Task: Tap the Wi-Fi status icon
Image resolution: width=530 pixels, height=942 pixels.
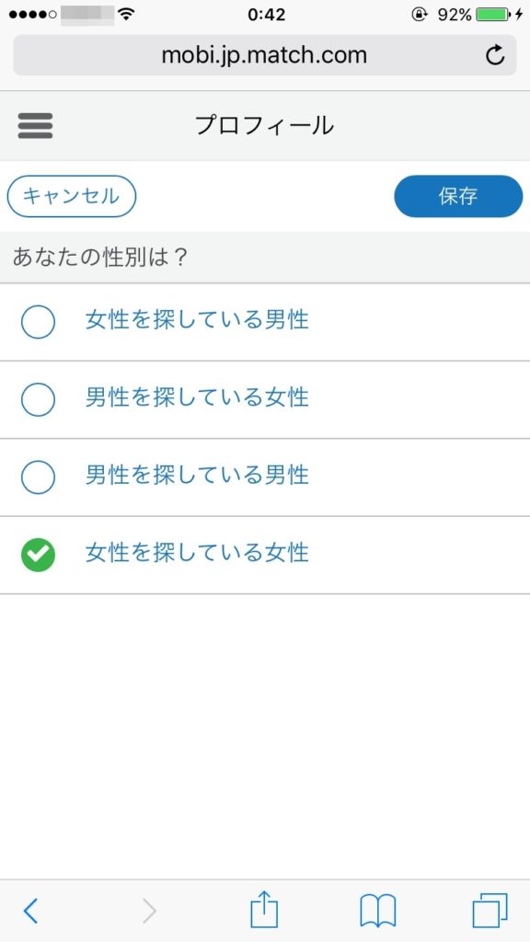Action: 125,15
